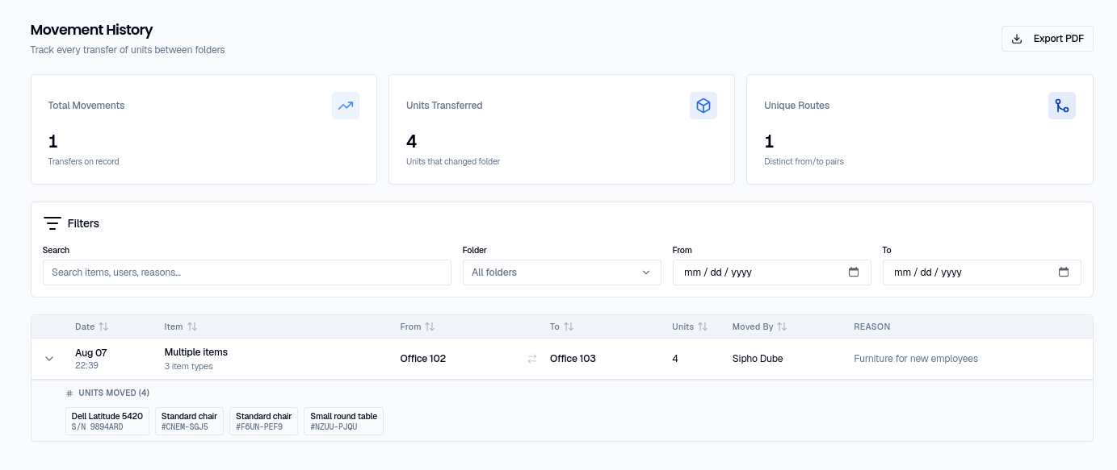Open the All folders dropdown
Image resolution: width=1117 pixels, height=470 pixels.
pyautogui.click(x=561, y=272)
